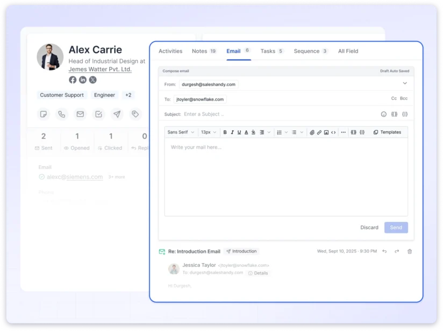Click the Send button
The width and height of the screenshot is (443, 331).
click(396, 228)
